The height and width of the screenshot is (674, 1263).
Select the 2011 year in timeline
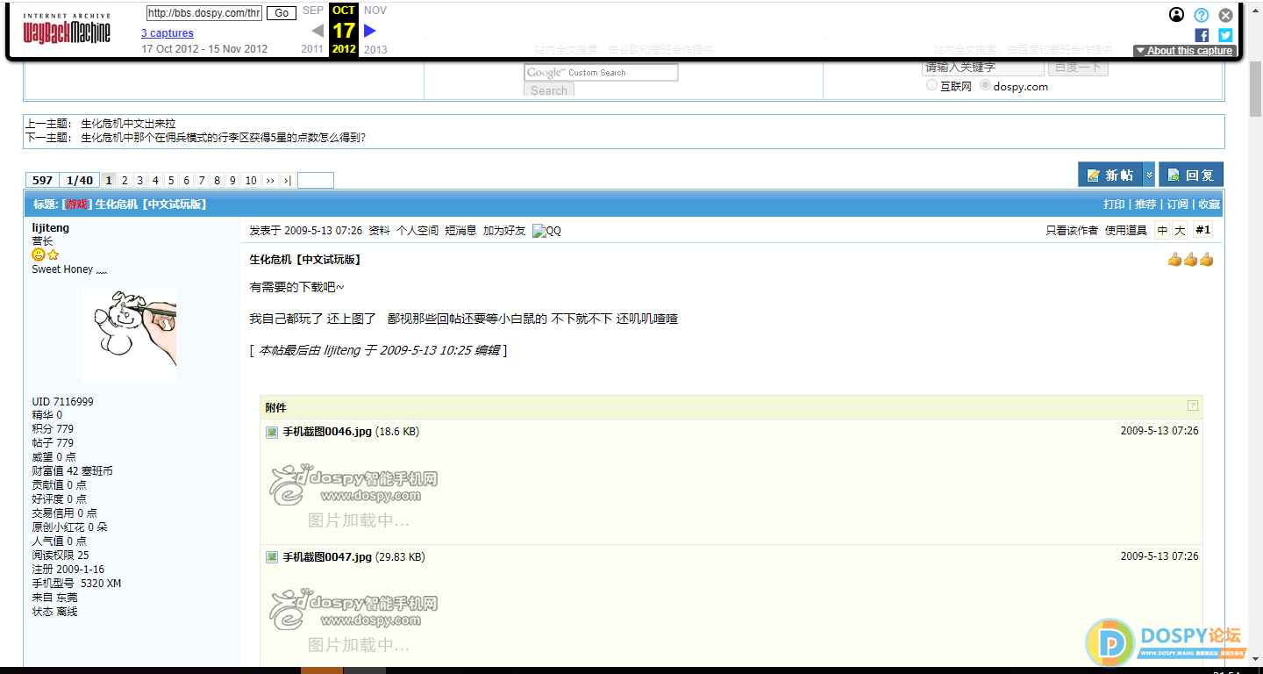(312, 49)
